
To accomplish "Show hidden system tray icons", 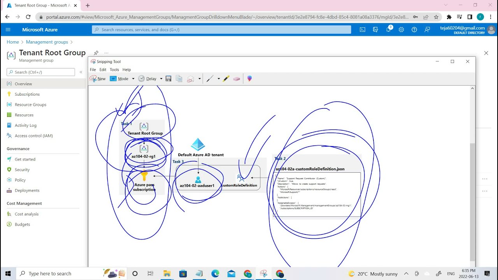I will [x=406, y=273].
